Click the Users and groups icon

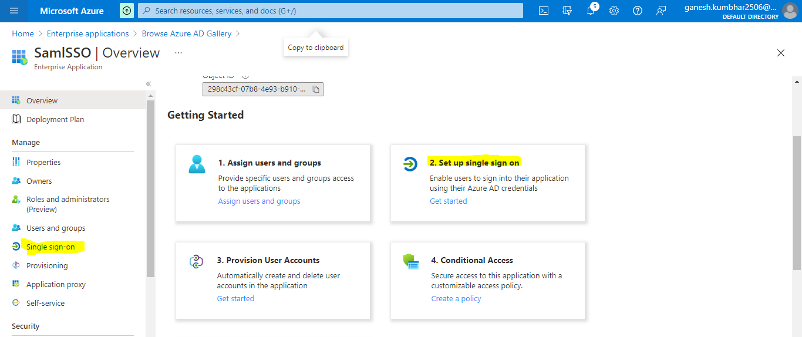pos(16,228)
